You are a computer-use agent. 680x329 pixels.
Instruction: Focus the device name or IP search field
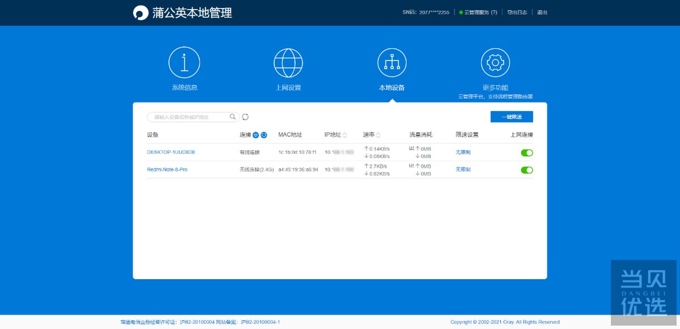[x=193, y=117]
